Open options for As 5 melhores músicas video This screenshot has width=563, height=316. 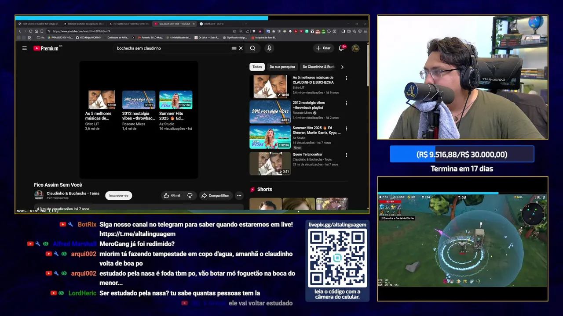(346, 78)
